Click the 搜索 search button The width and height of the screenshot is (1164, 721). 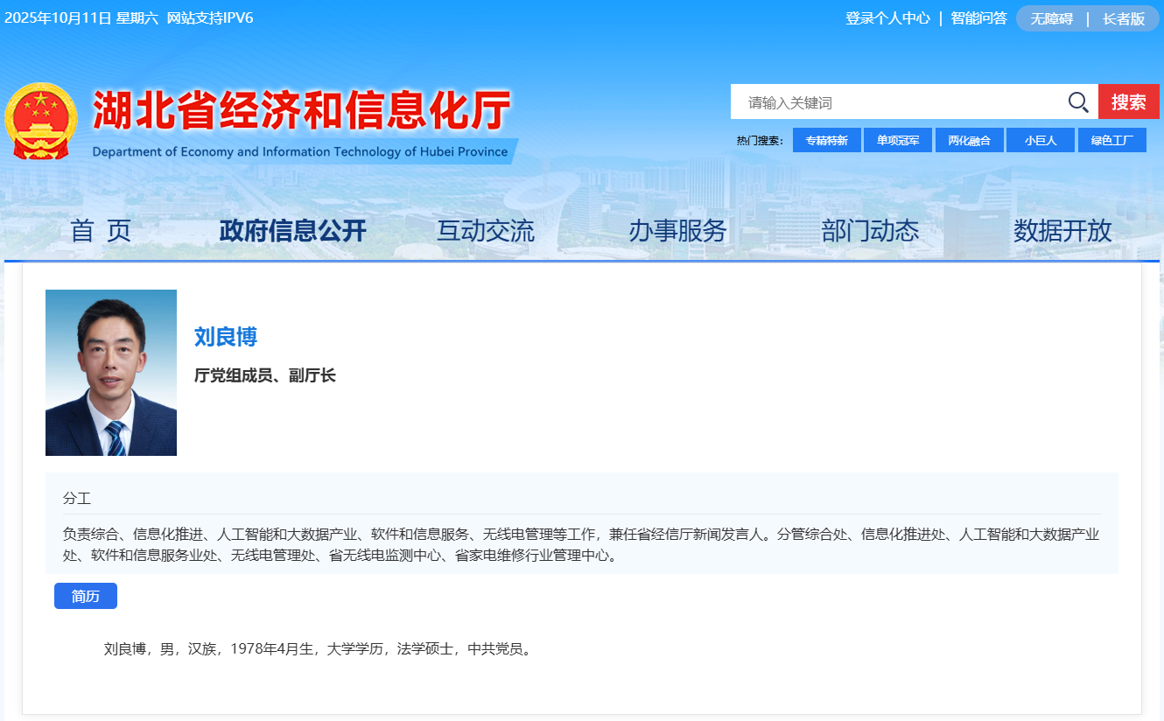point(1128,101)
